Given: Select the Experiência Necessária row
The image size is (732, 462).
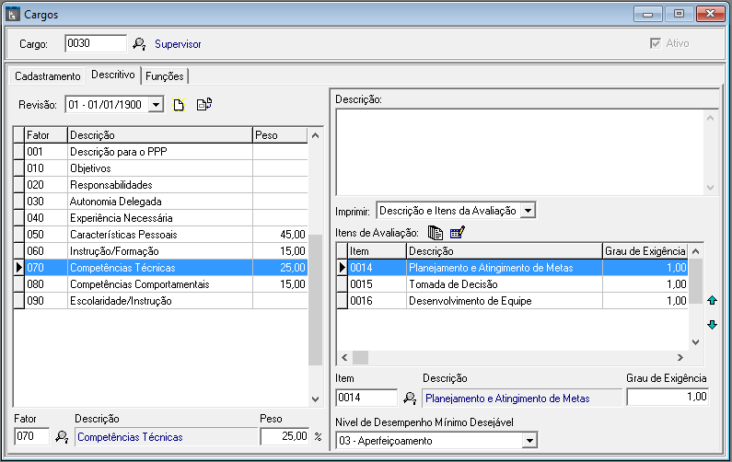Looking at the screenshot, I should tap(160, 218).
